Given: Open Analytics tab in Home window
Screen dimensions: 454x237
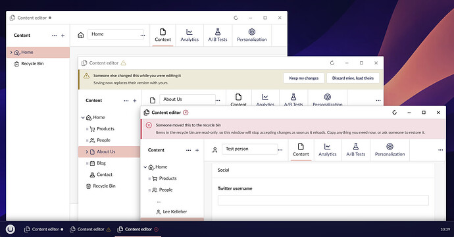Looking at the screenshot, I should pyautogui.click(x=189, y=36).
